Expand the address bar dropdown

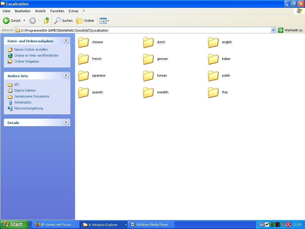coord(273,30)
